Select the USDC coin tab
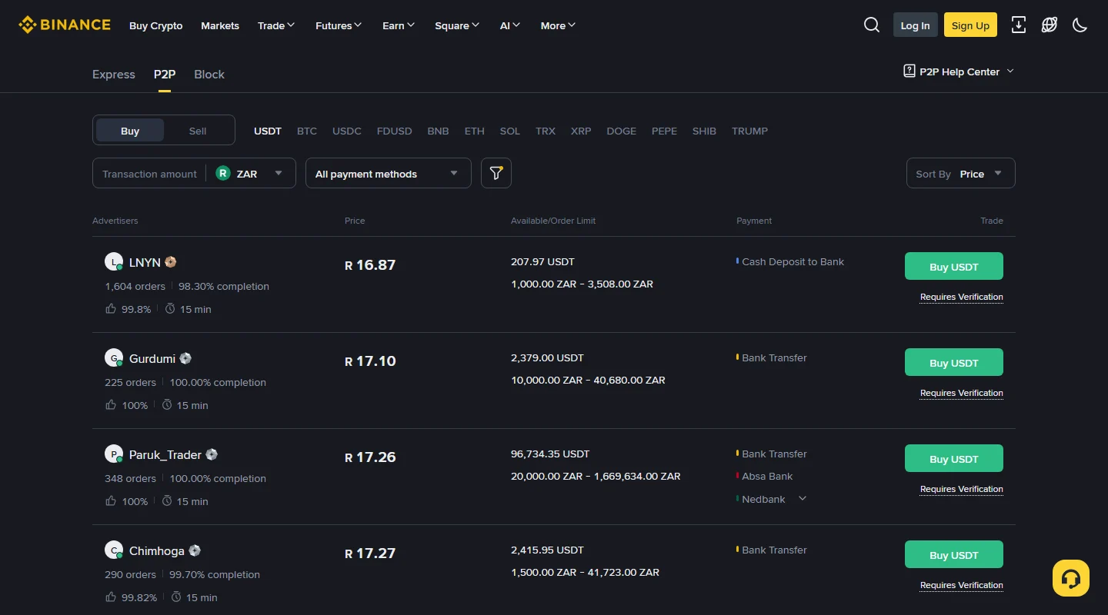The height and width of the screenshot is (615, 1108). pyautogui.click(x=347, y=131)
